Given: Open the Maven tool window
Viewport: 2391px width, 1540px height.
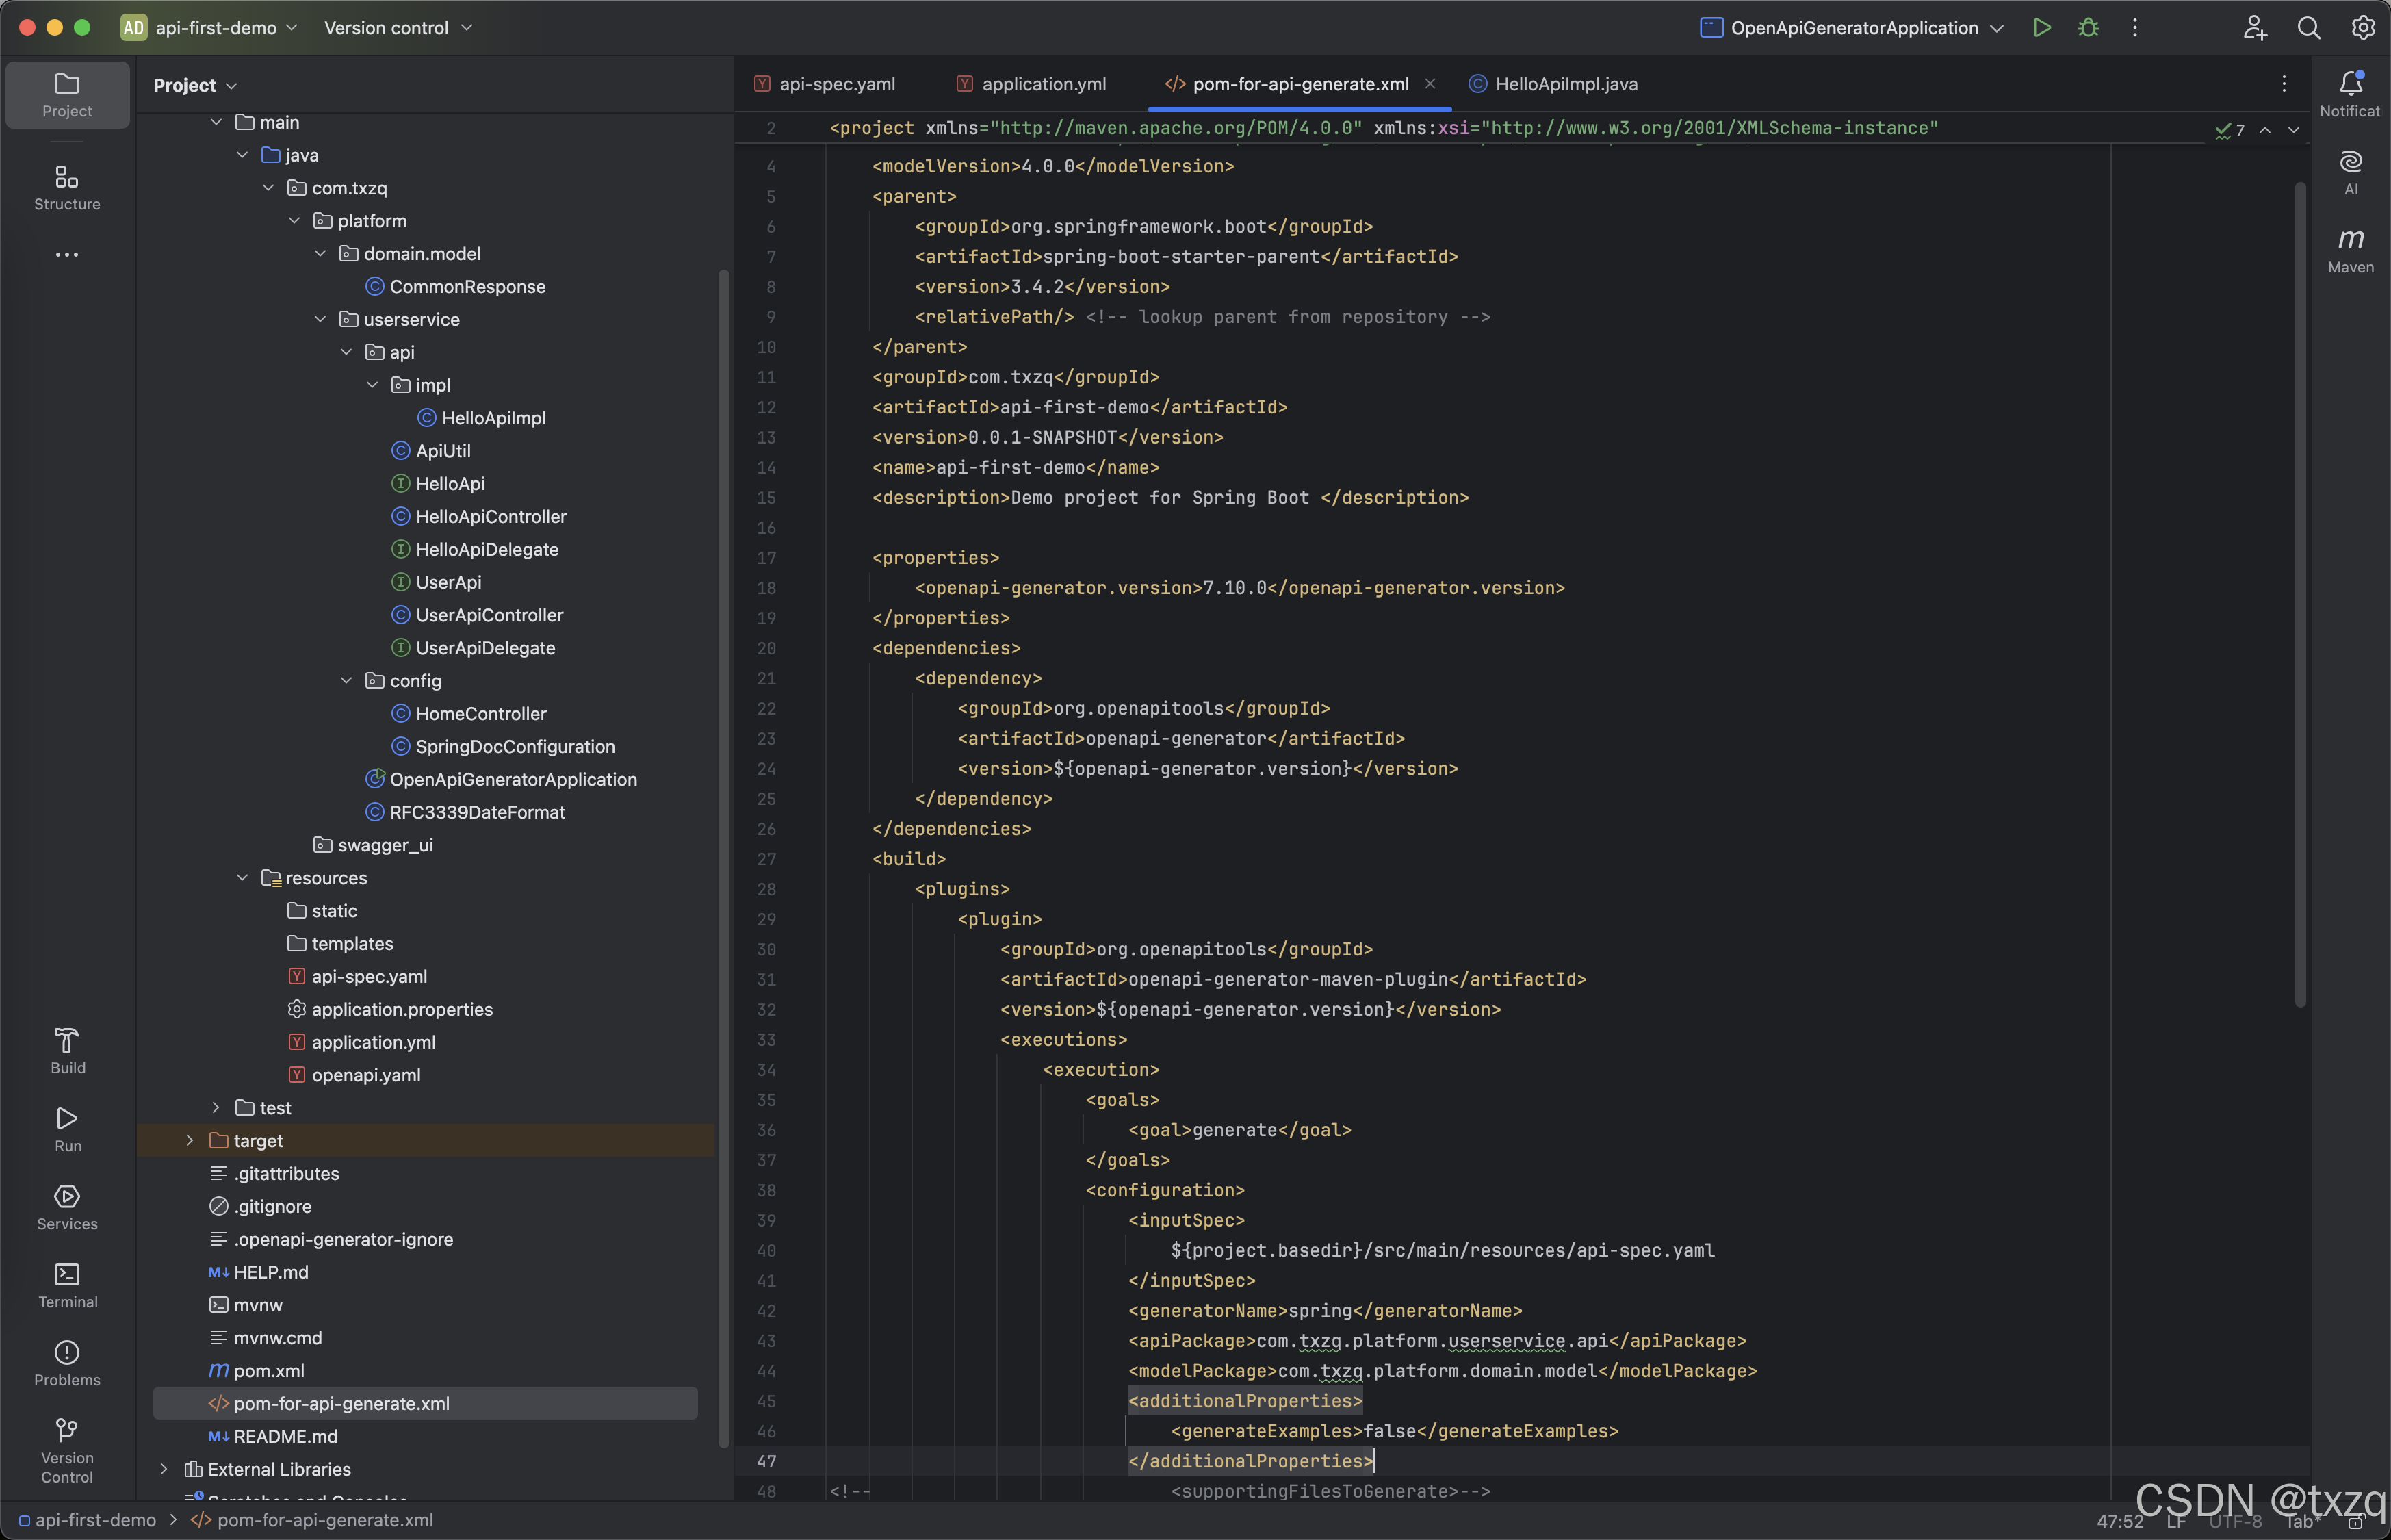Looking at the screenshot, I should click(x=2350, y=250).
